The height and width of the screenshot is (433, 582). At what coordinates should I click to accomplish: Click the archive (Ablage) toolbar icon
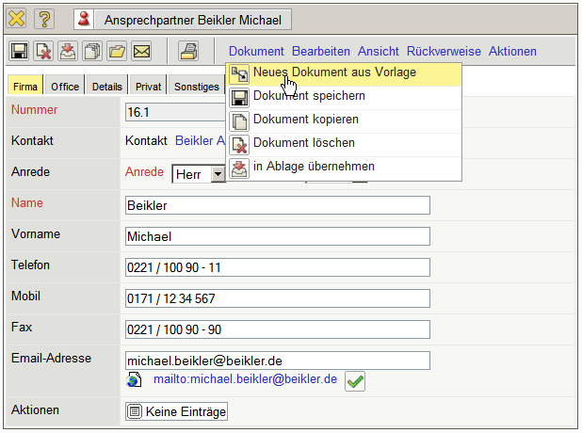68,51
